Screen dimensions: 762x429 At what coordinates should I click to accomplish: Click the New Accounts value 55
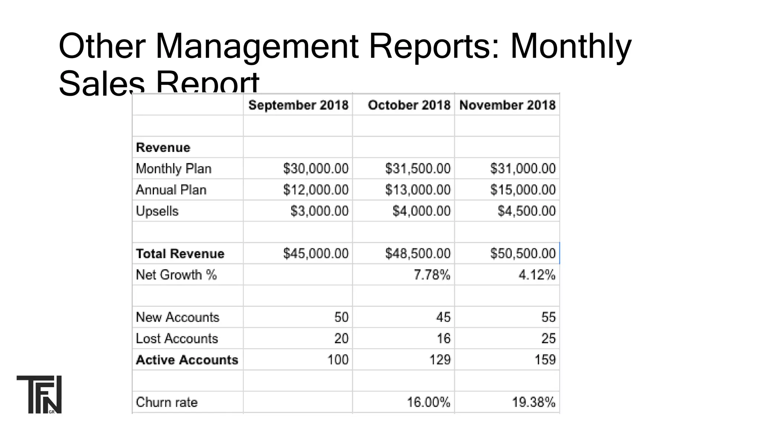click(x=548, y=317)
